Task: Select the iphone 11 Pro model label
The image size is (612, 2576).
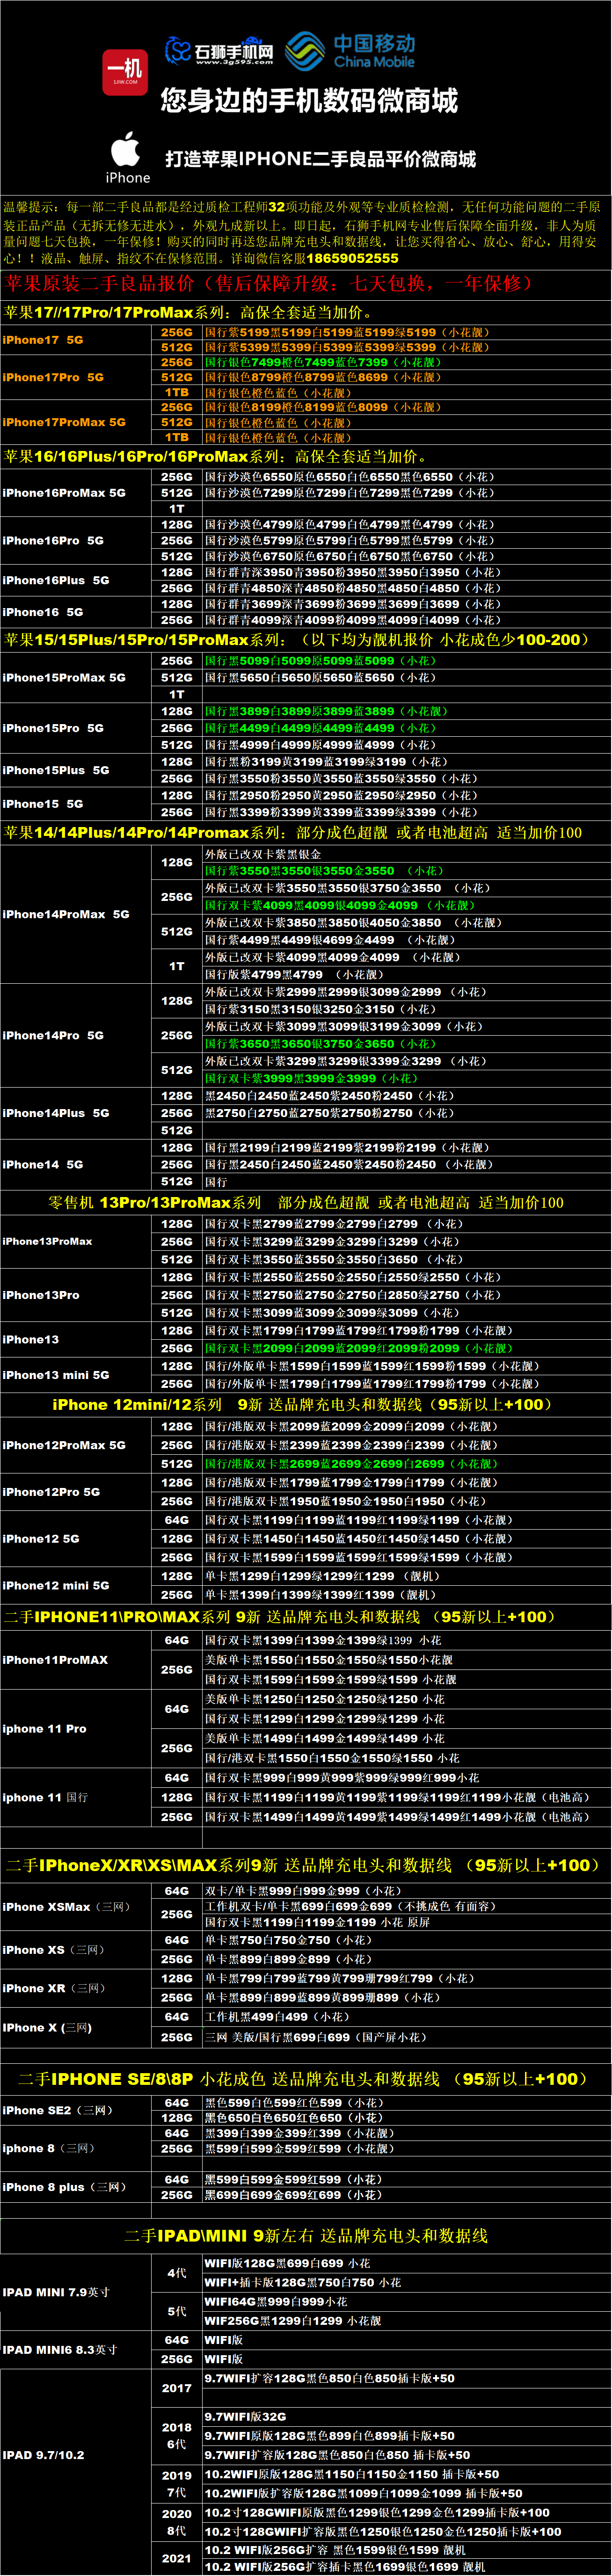Action: tap(44, 1729)
